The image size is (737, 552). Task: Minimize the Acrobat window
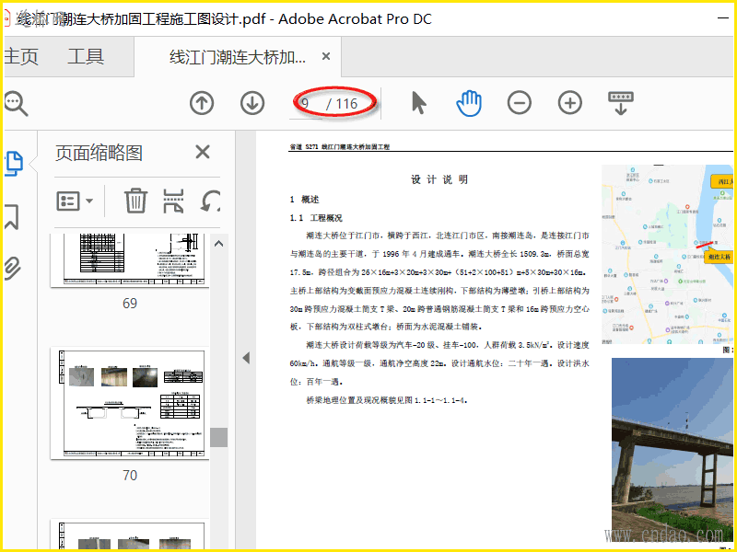coord(723,18)
